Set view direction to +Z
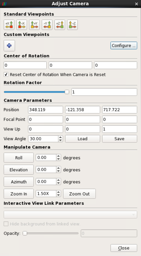The image size is (141, 256). 60,25
